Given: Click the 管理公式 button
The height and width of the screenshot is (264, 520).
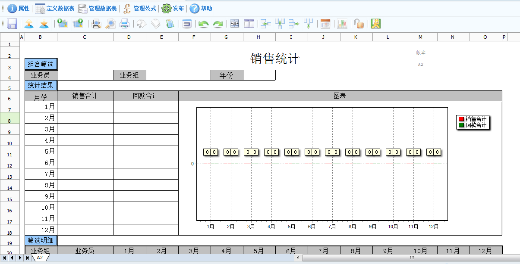Looking at the screenshot, I should pyautogui.click(x=140, y=8).
